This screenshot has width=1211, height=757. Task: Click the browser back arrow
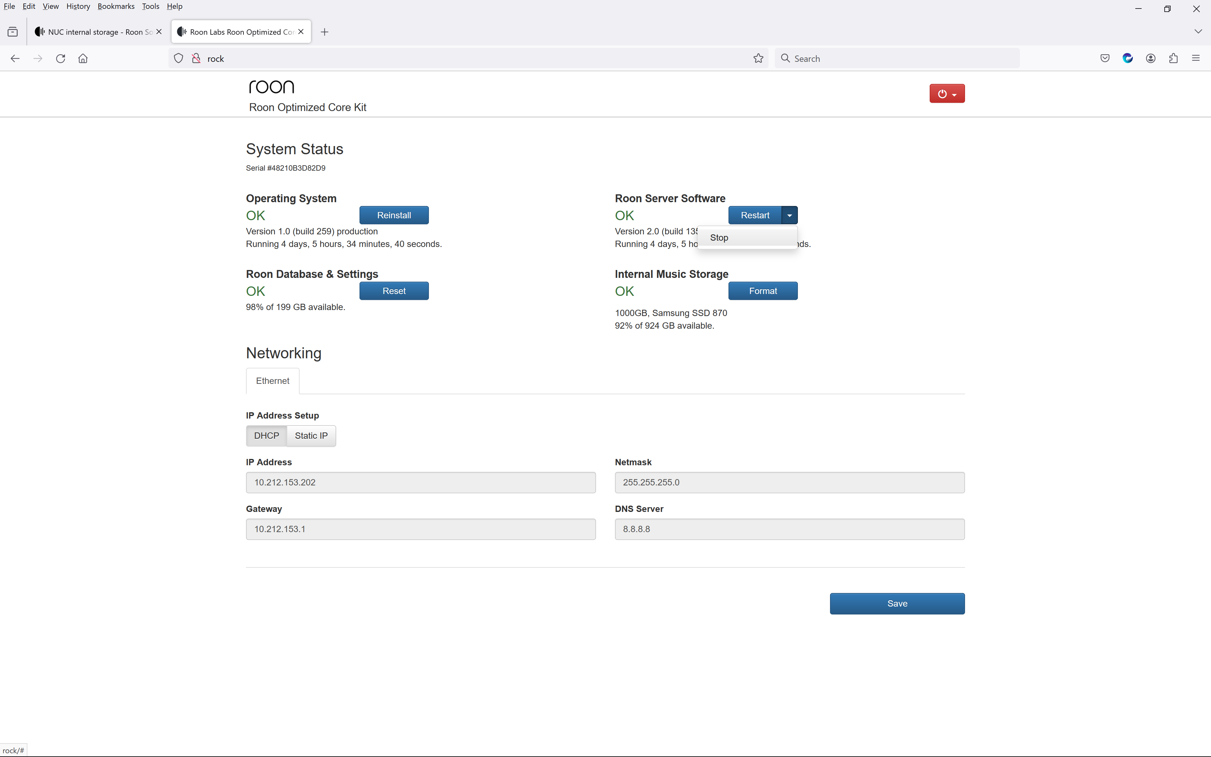point(15,59)
